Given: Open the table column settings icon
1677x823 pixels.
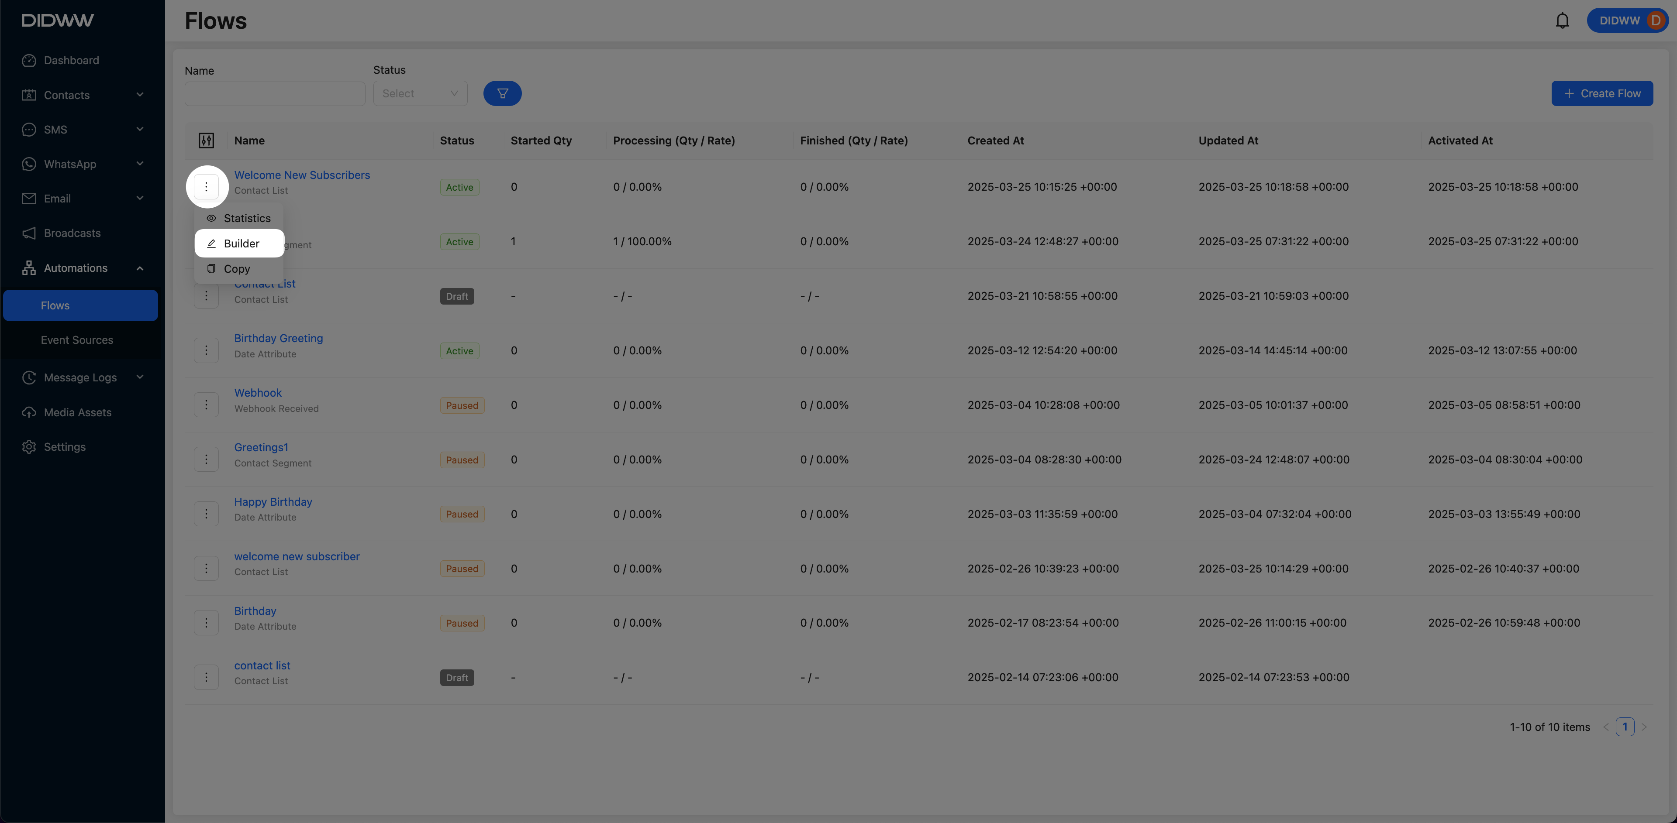Looking at the screenshot, I should coord(206,141).
